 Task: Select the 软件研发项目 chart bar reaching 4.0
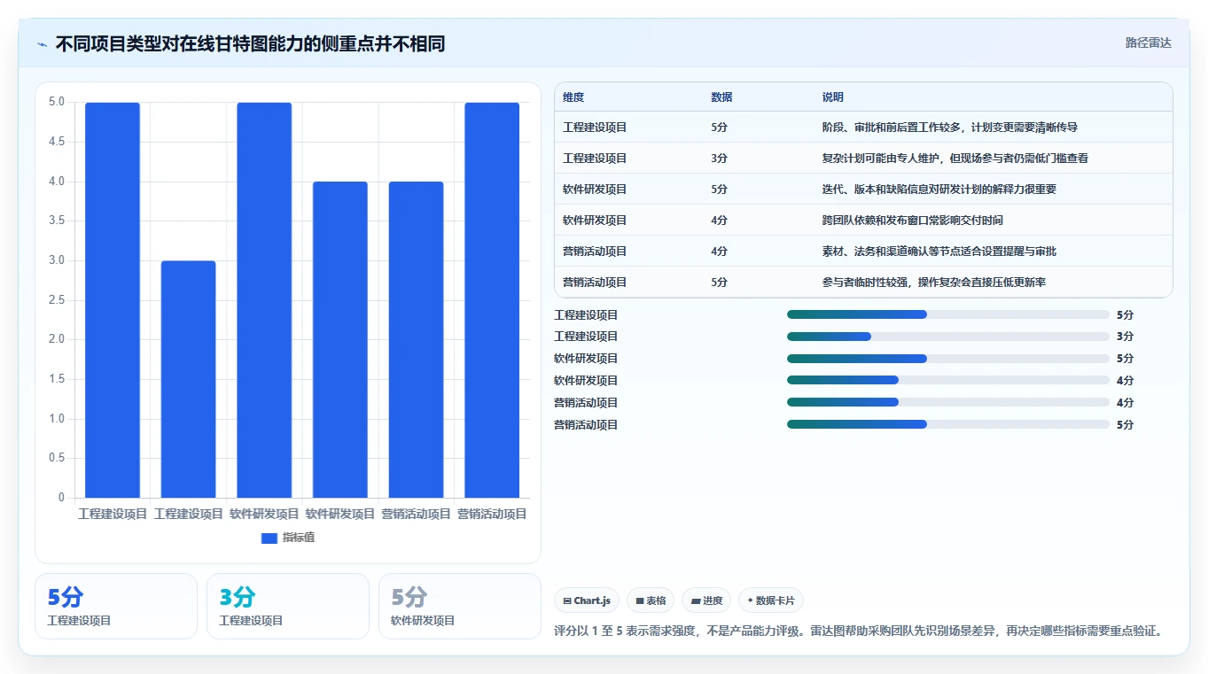(x=340, y=340)
